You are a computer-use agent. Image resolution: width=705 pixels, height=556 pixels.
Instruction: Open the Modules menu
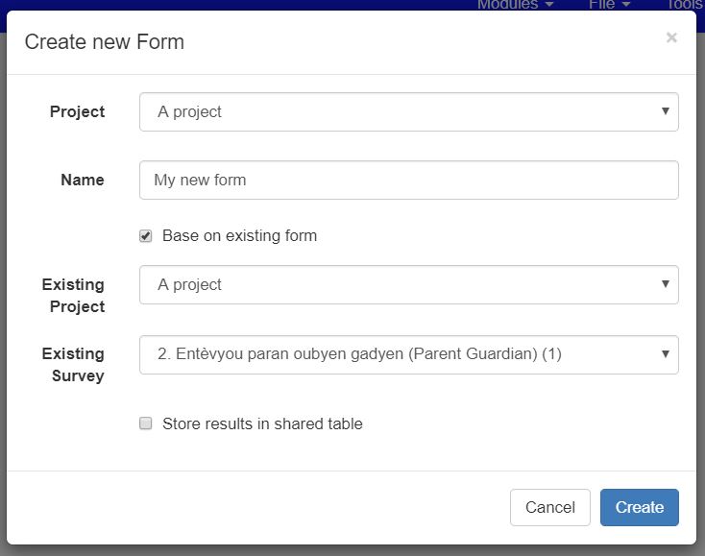point(515,5)
